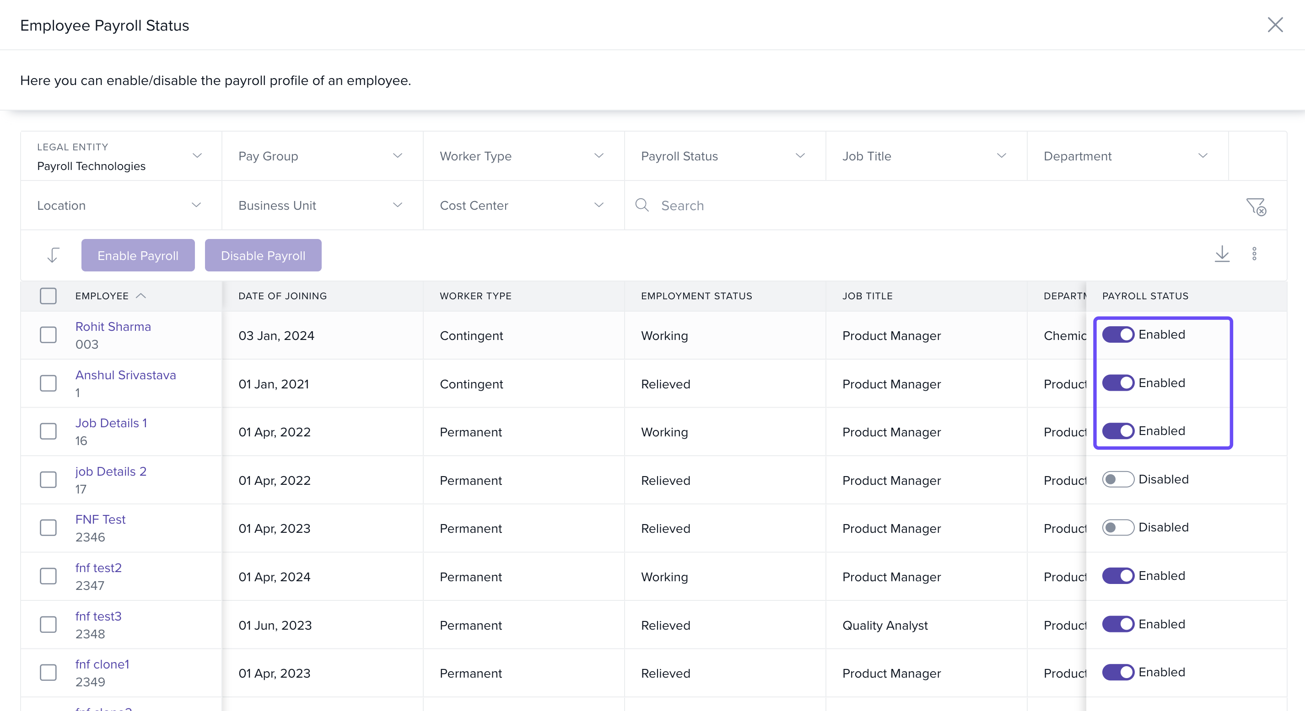The height and width of the screenshot is (711, 1305).
Task: Click the sort arrow icon beside Enable Payroll
Action: (x=53, y=255)
